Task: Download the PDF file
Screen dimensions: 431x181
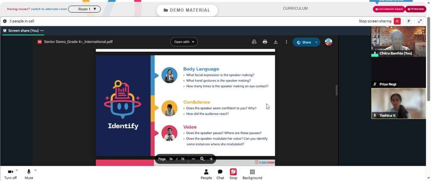Action: tap(275, 42)
